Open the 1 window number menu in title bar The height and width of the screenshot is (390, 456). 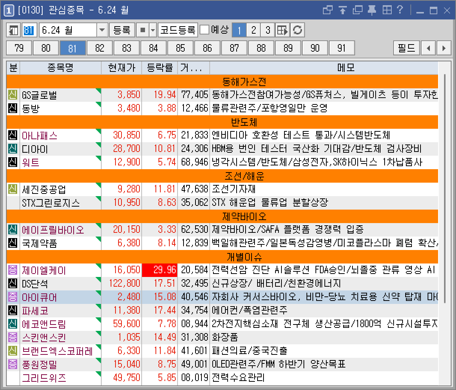click(x=9, y=10)
